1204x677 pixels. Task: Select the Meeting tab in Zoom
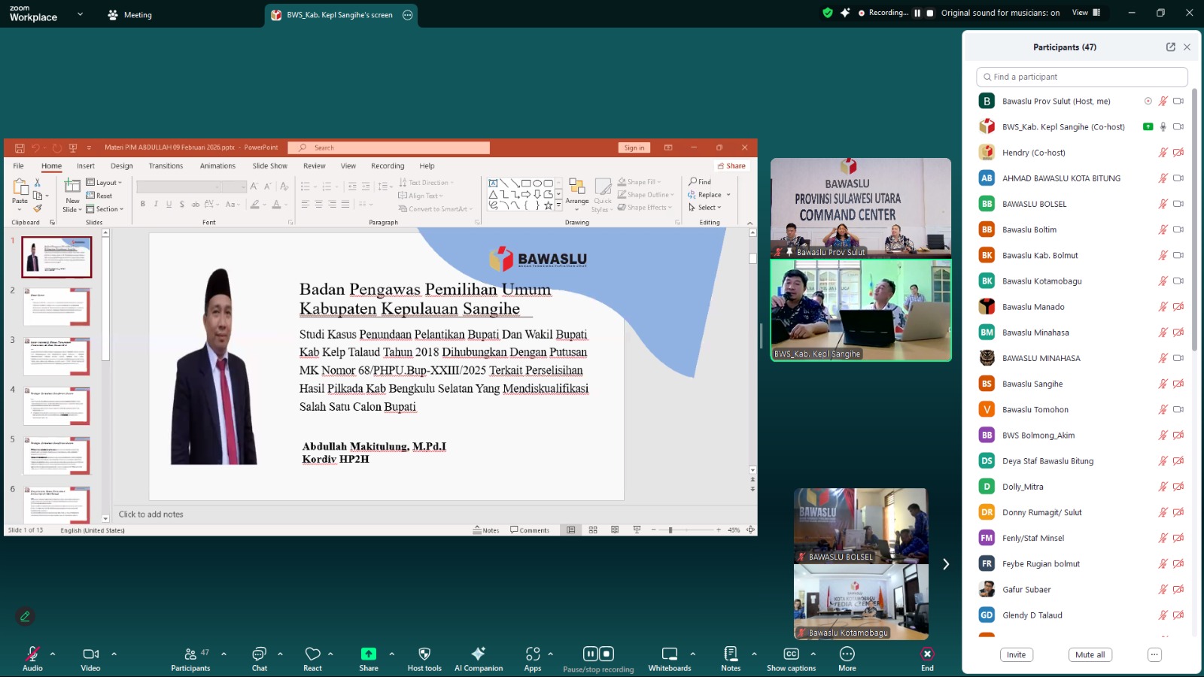129,15
